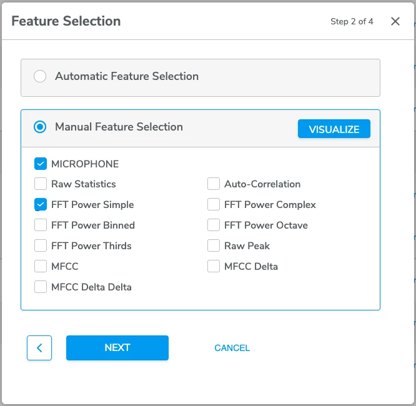This screenshot has width=416, height=406.
Task: Go back using the left chevron button
Action: point(39,348)
